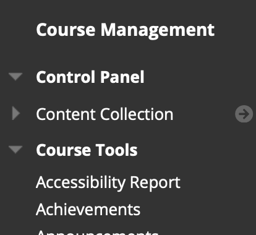Screen dimensions: 256x235
Task: Select the Course Tools menu section
Action: point(87,150)
